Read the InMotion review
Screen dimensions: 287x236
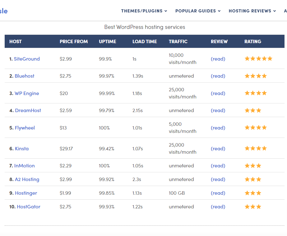[x=218, y=166]
